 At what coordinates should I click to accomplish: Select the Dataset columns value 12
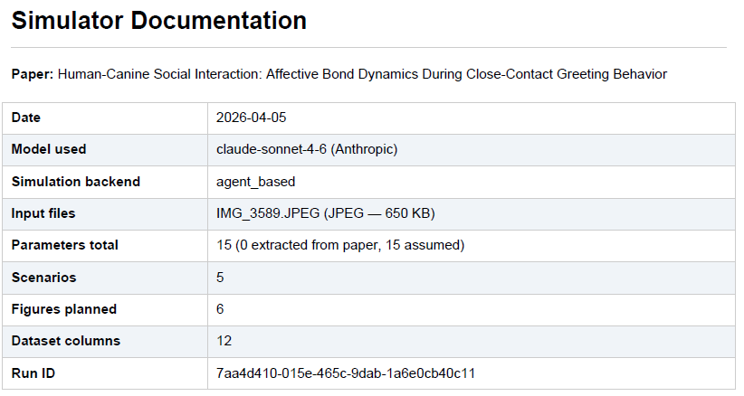[x=224, y=341]
